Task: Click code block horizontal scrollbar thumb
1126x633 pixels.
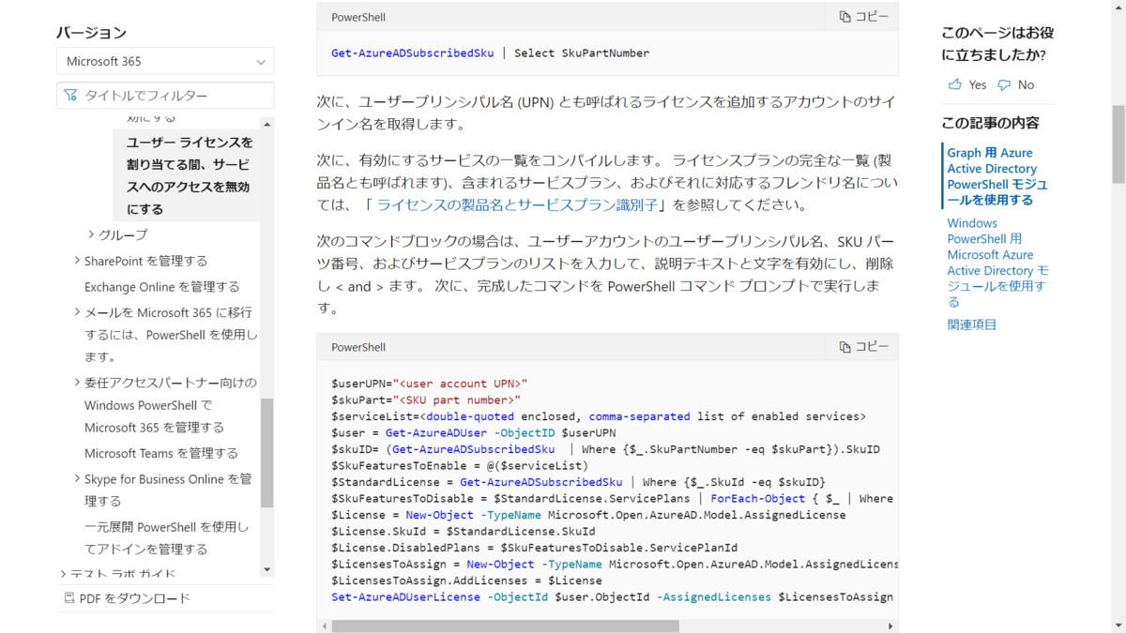Action: pos(505,625)
